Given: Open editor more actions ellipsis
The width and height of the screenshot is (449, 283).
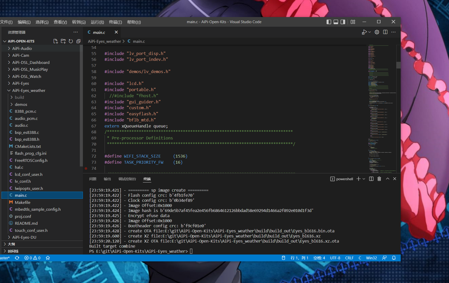Looking at the screenshot, I should point(393,32).
